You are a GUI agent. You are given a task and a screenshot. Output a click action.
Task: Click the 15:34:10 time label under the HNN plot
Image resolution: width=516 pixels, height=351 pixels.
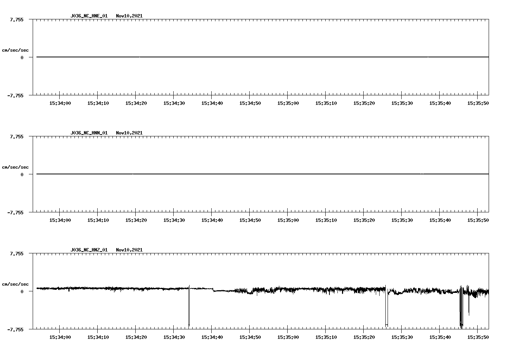(x=98, y=220)
